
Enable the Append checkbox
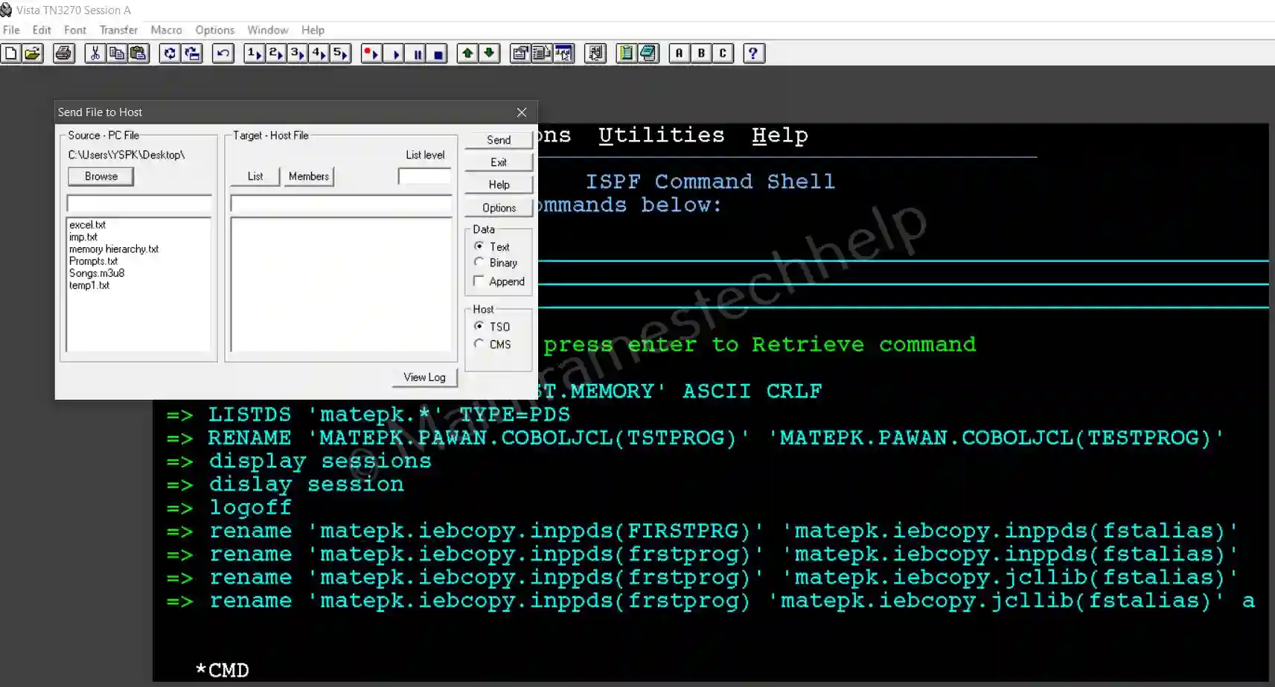(x=479, y=281)
